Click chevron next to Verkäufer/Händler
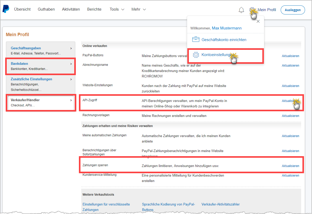This screenshot has width=312, height=214. [x=71, y=100]
